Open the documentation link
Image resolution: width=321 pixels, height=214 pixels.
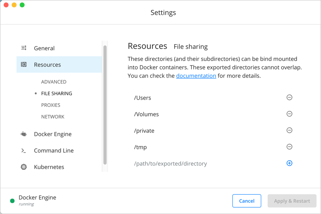point(196,75)
